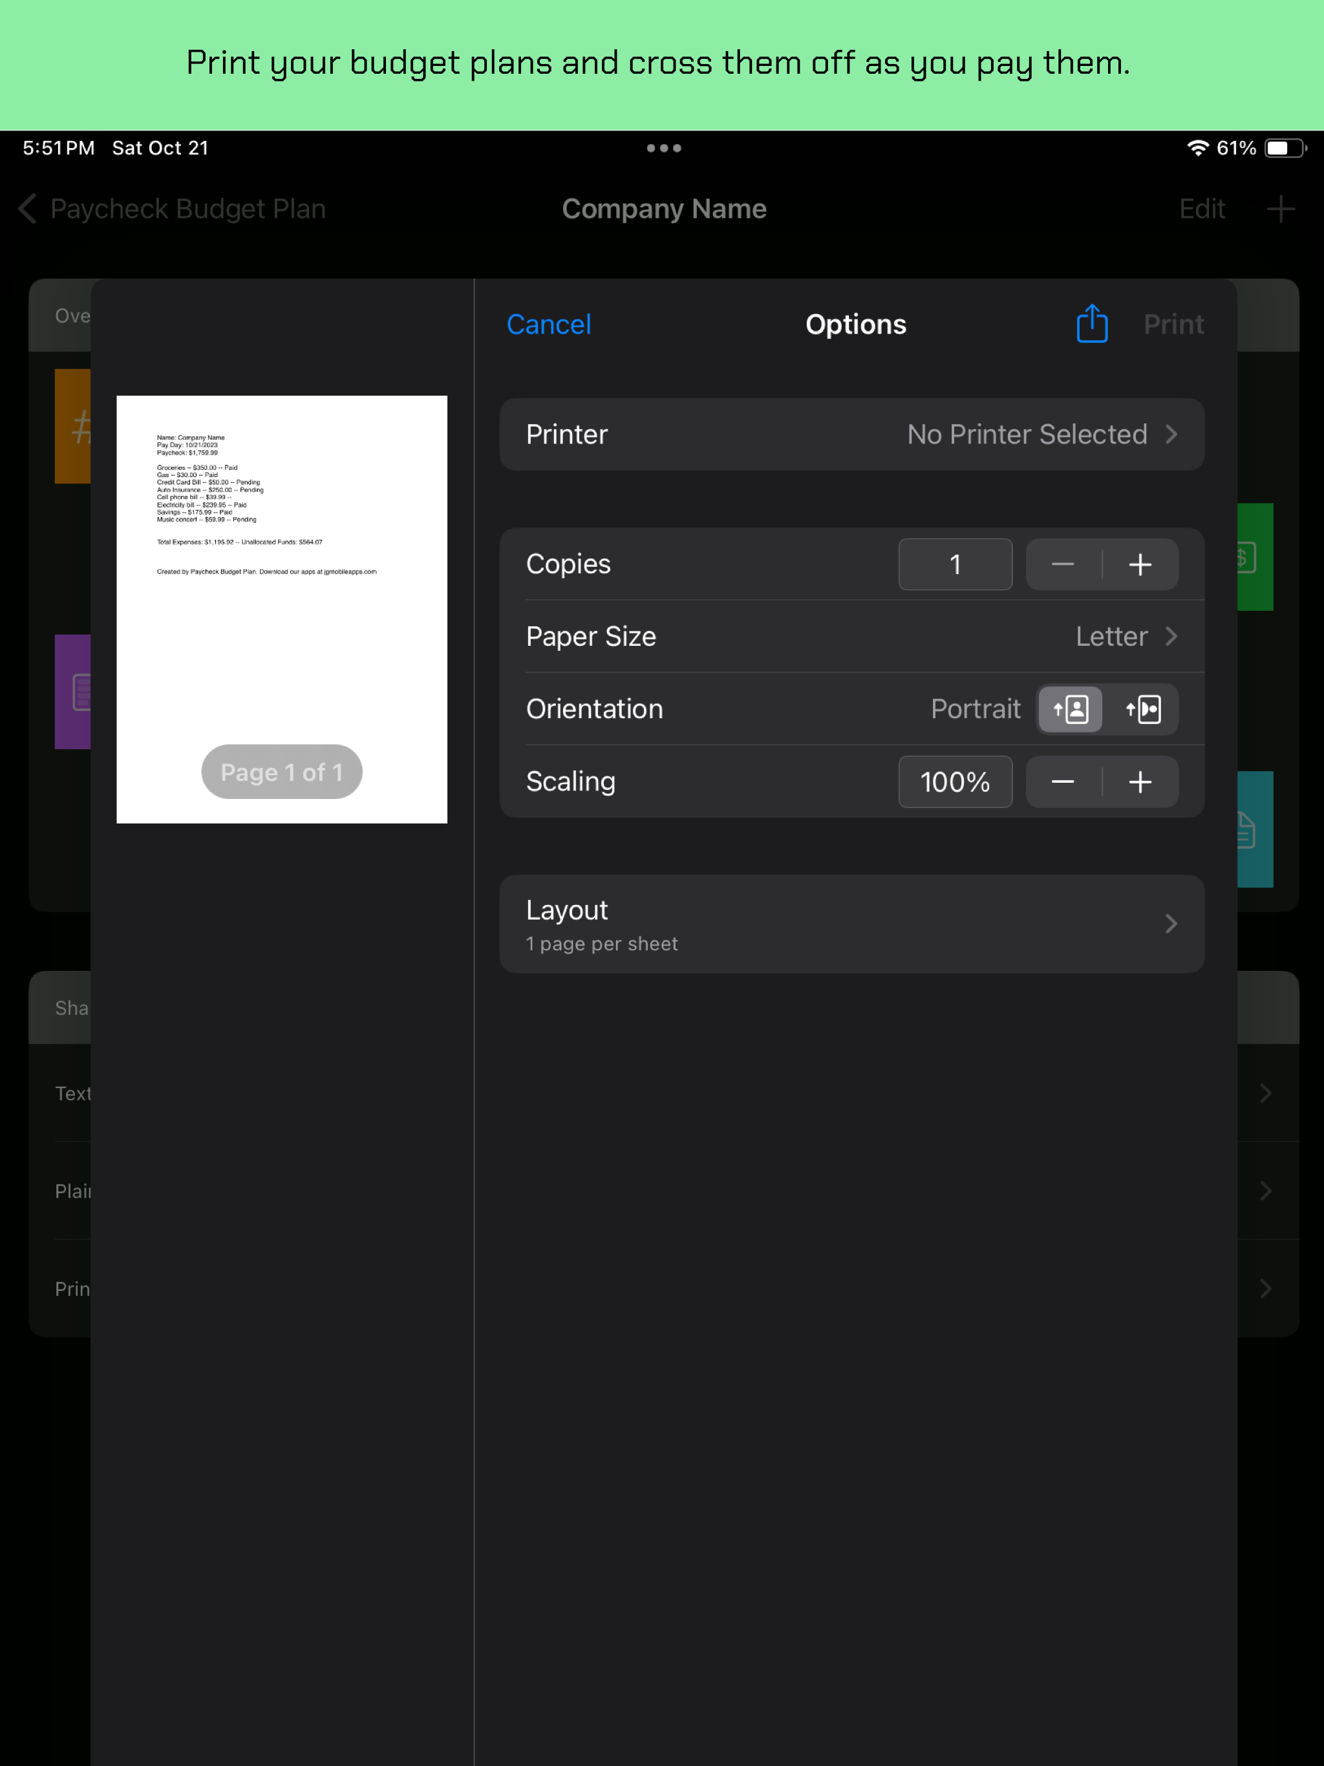
Task: Tap the teal document tile behind the dialog
Action: 1255,829
